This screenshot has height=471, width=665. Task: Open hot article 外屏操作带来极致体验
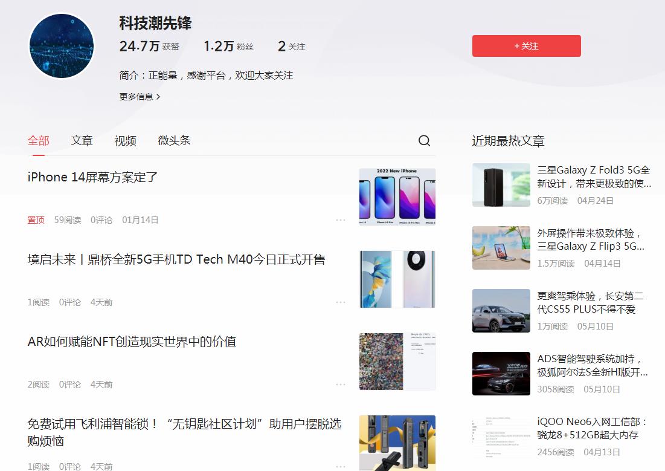(591, 239)
